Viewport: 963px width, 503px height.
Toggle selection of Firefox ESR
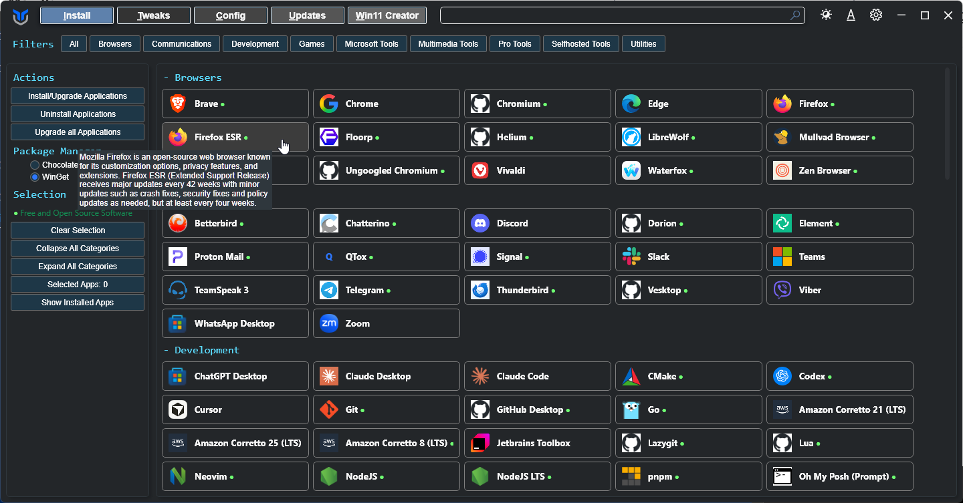coord(235,137)
